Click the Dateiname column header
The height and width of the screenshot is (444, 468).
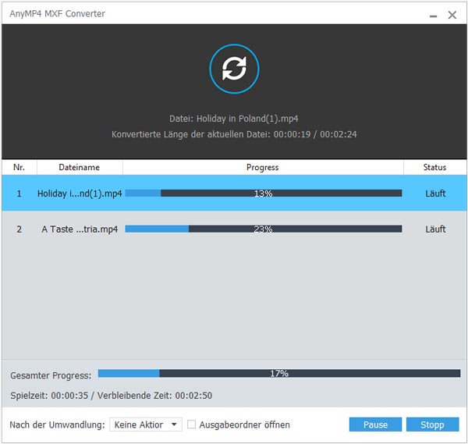[x=80, y=167]
